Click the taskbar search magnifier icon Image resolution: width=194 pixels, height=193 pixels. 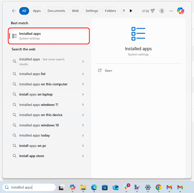click(7, 187)
